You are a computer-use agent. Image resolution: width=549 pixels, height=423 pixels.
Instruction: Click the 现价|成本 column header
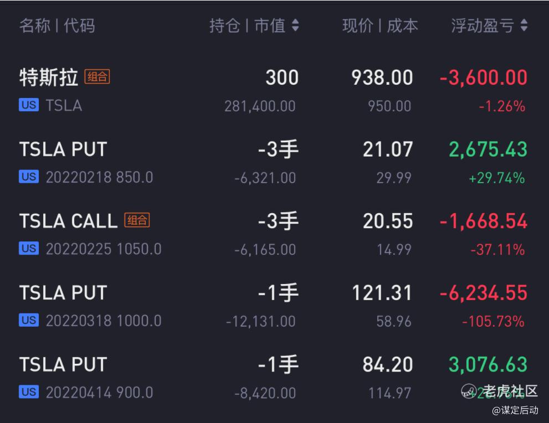tap(380, 25)
